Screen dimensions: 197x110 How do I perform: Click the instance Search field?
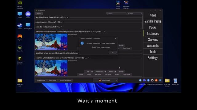pyautogui.click(x=116, y=13)
